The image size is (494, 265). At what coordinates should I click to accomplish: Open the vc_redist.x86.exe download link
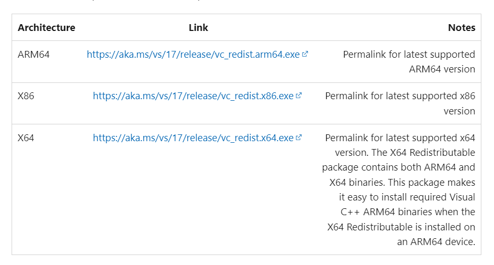[193, 96]
